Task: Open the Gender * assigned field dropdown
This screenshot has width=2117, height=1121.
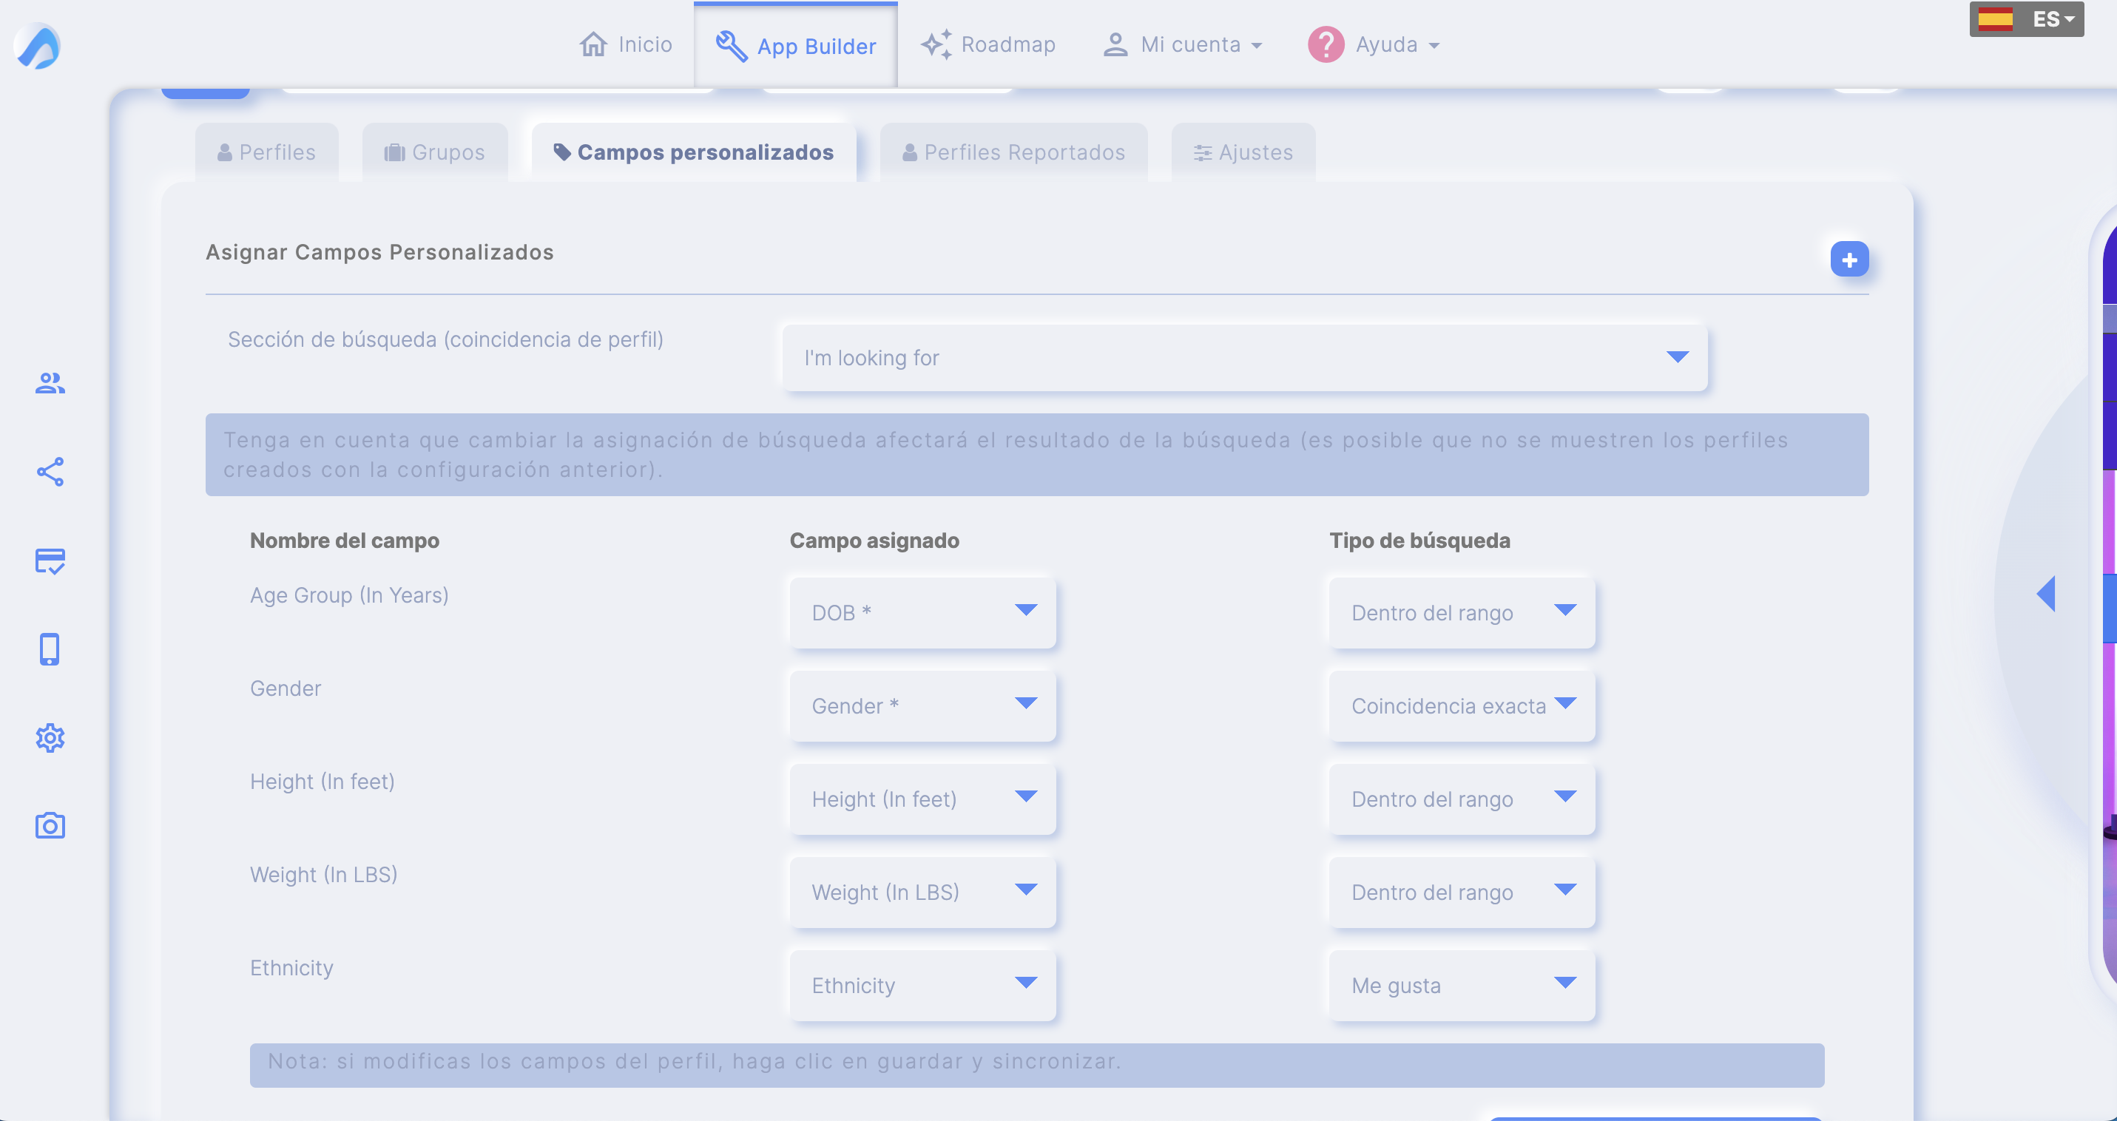Action: pyautogui.click(x=922, y=706)
